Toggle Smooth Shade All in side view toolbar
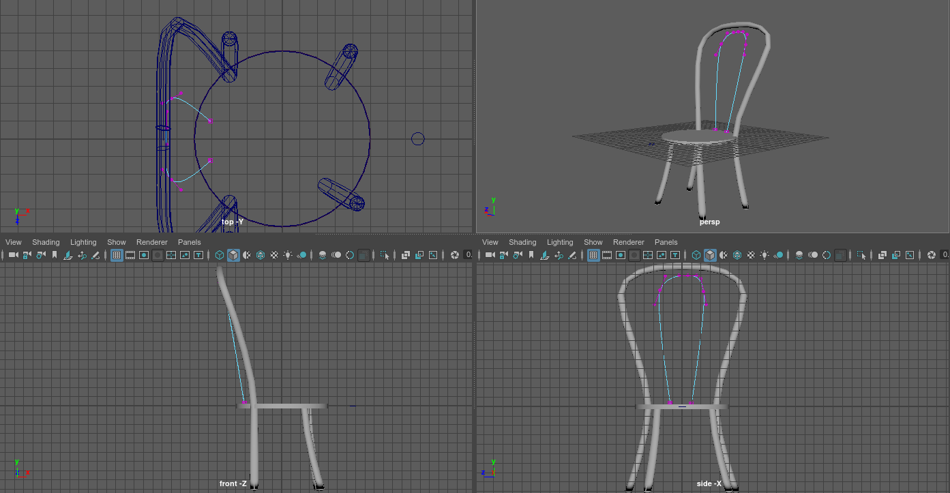Image resolution: width=950 pixels, height=493 pixels. pos(710,255)
